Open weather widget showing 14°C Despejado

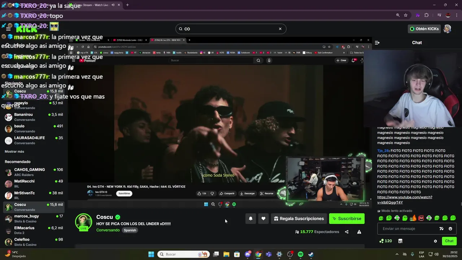pos(16,254)
